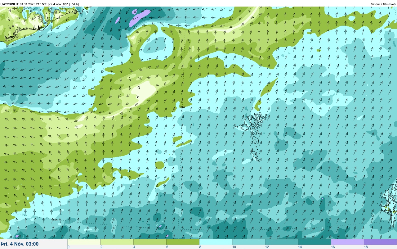The width and height of the screenshot is (397, 249).
Task: Click the light teal 10–12 legend swatch
Action: point(249,242)
